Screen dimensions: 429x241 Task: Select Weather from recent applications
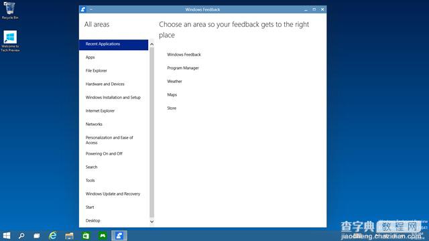[x=174, y=82]
